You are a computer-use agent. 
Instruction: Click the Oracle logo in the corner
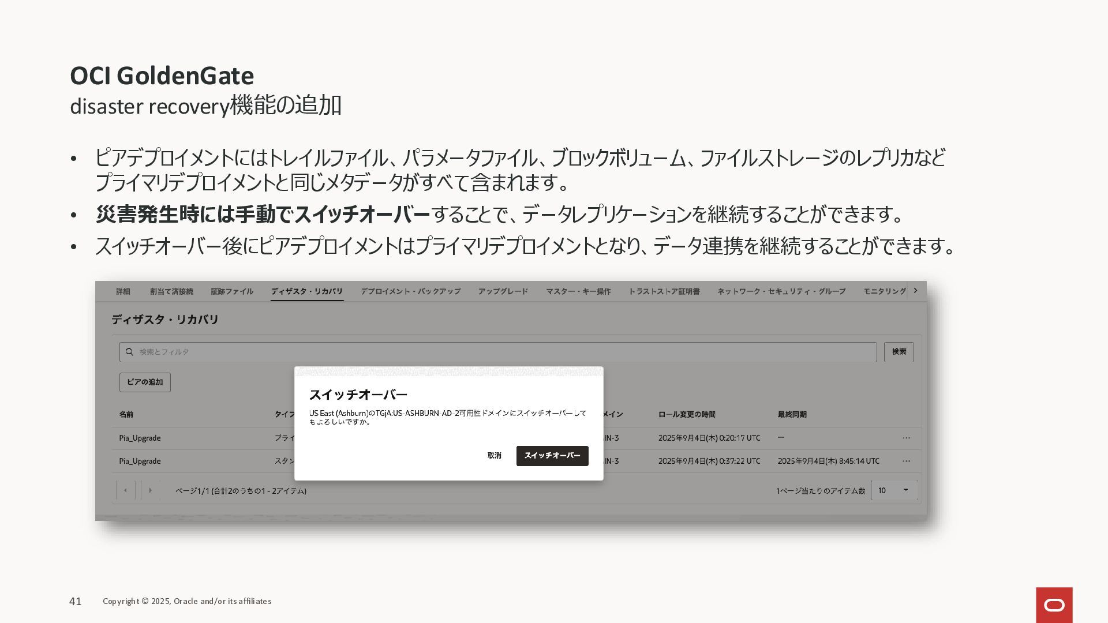point(1054,605)
